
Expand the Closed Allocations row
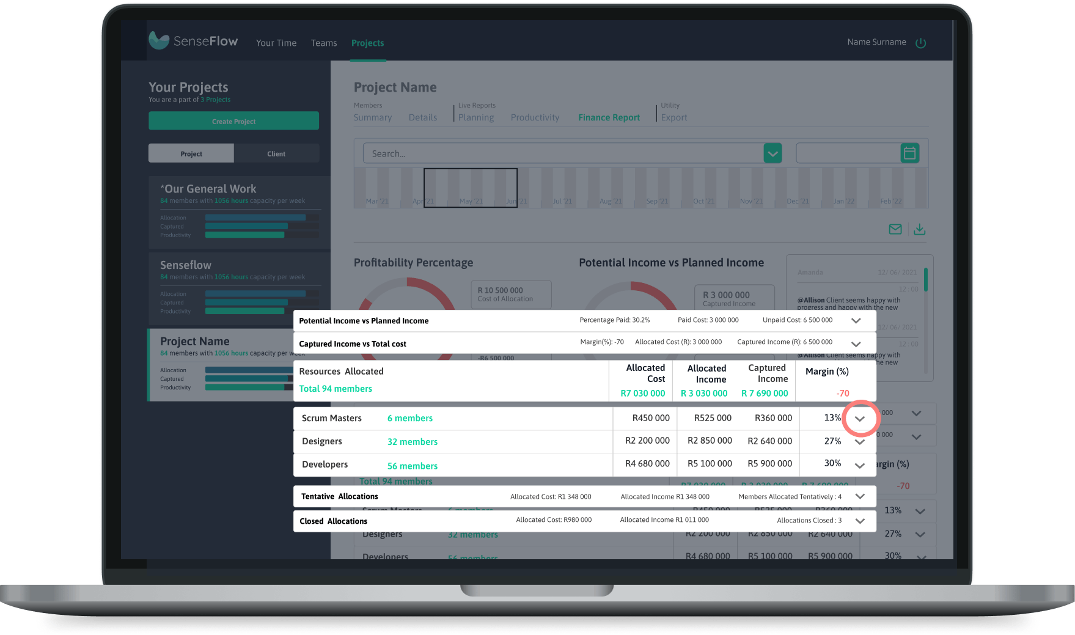point(860,521)
